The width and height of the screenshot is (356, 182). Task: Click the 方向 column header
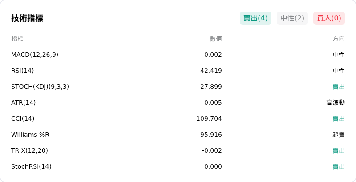click(339, 39)
